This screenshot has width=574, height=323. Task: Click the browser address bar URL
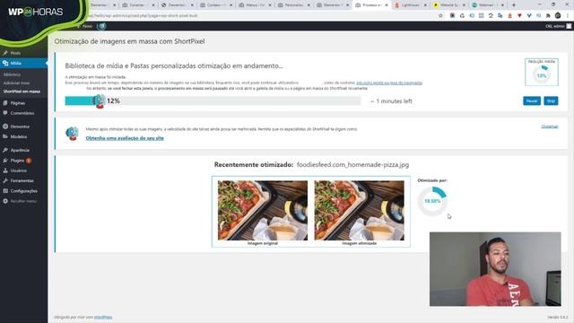pos(143,16)
